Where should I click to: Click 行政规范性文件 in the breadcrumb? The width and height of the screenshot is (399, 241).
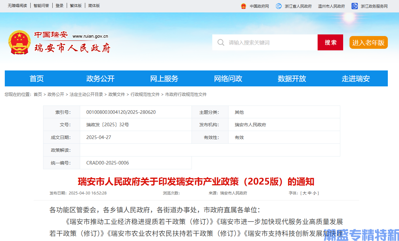point(145,94)
